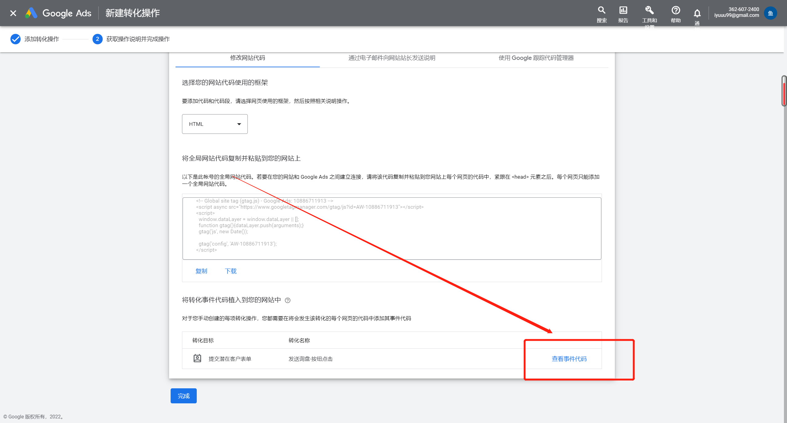
Task: Click the 将全局网站代码复制并粘贴到您的网站上 heading
Action: click(241, 158)
